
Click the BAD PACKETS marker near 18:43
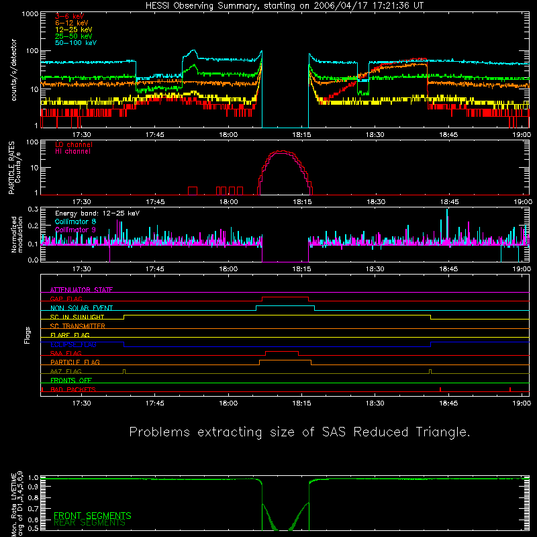pyautogui.click(x=440, y=389)
